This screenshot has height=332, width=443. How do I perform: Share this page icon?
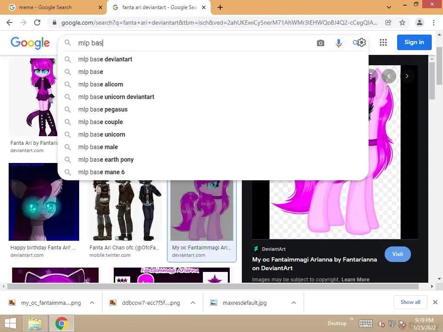(388, 22)
